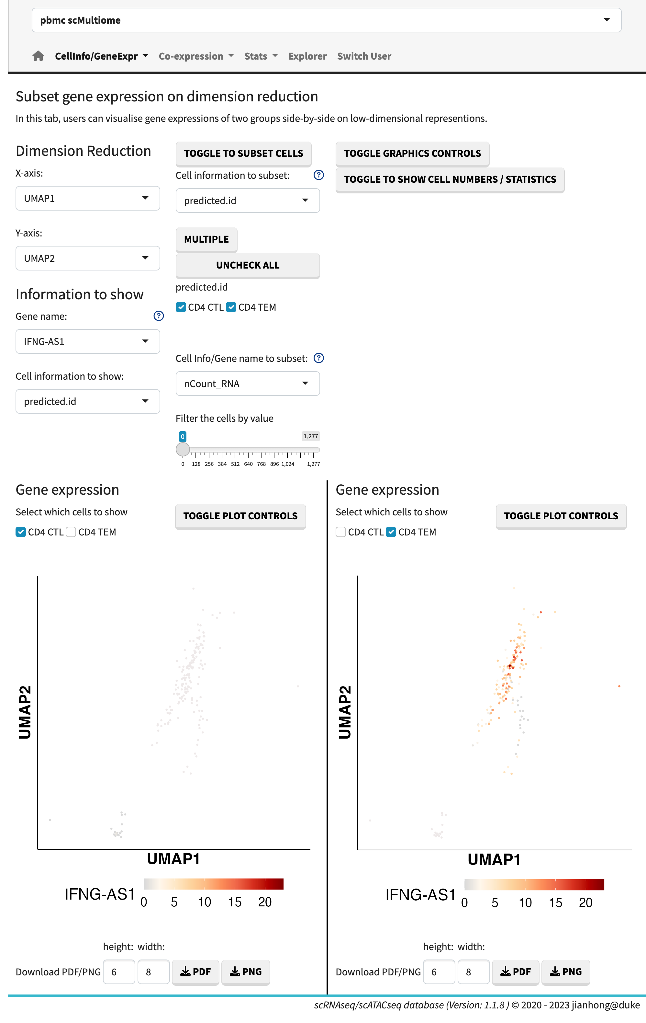646x1023 pixels.
Task: Download the right plot as PDF
Action: (x=516, y=972)
